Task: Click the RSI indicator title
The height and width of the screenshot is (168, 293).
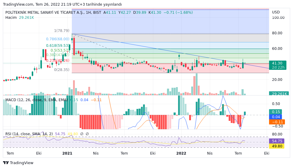Action: [x=29, y=134]
